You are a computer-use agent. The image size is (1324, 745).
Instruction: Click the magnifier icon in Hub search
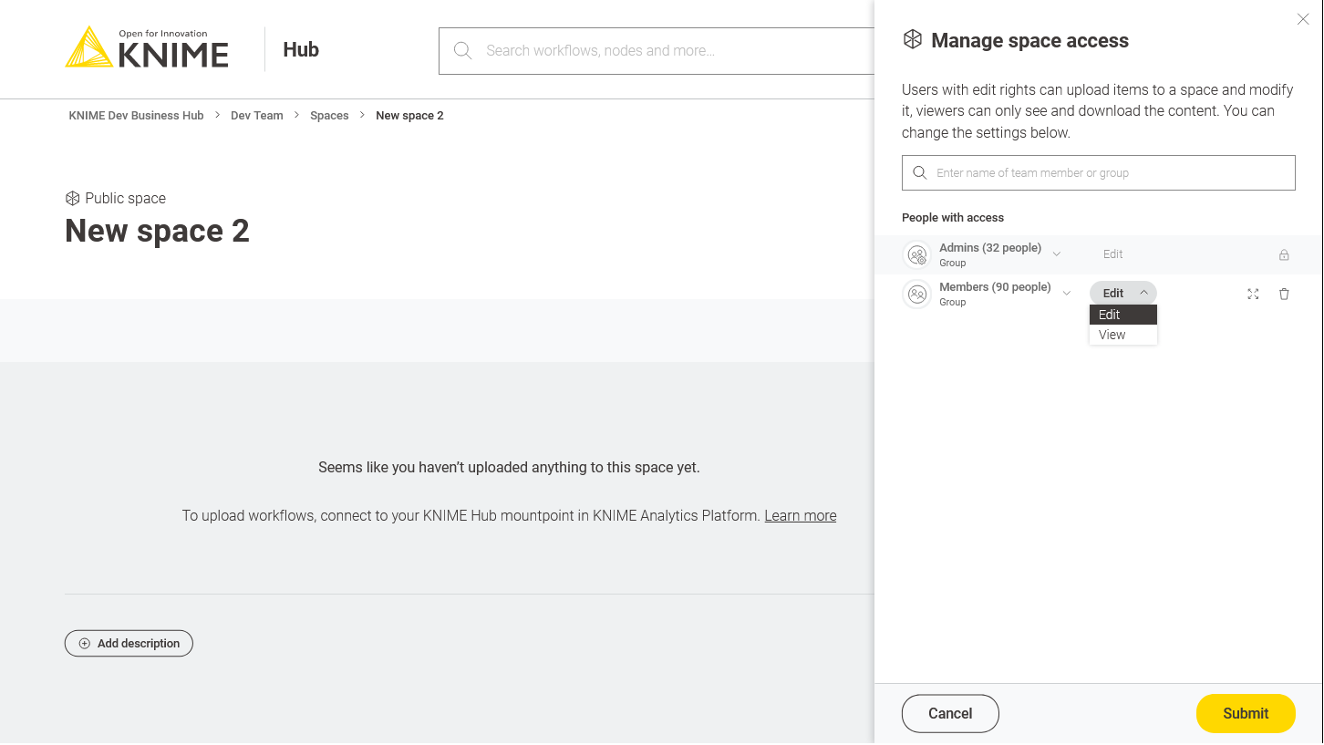point(463,51)
